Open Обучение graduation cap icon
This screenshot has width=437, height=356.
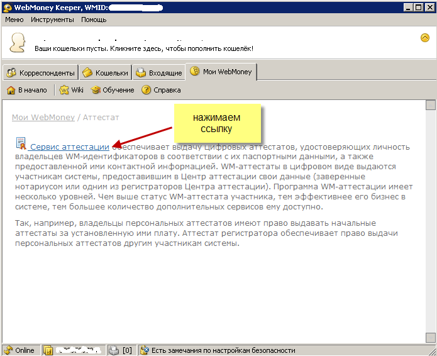(x=96, y=90)
